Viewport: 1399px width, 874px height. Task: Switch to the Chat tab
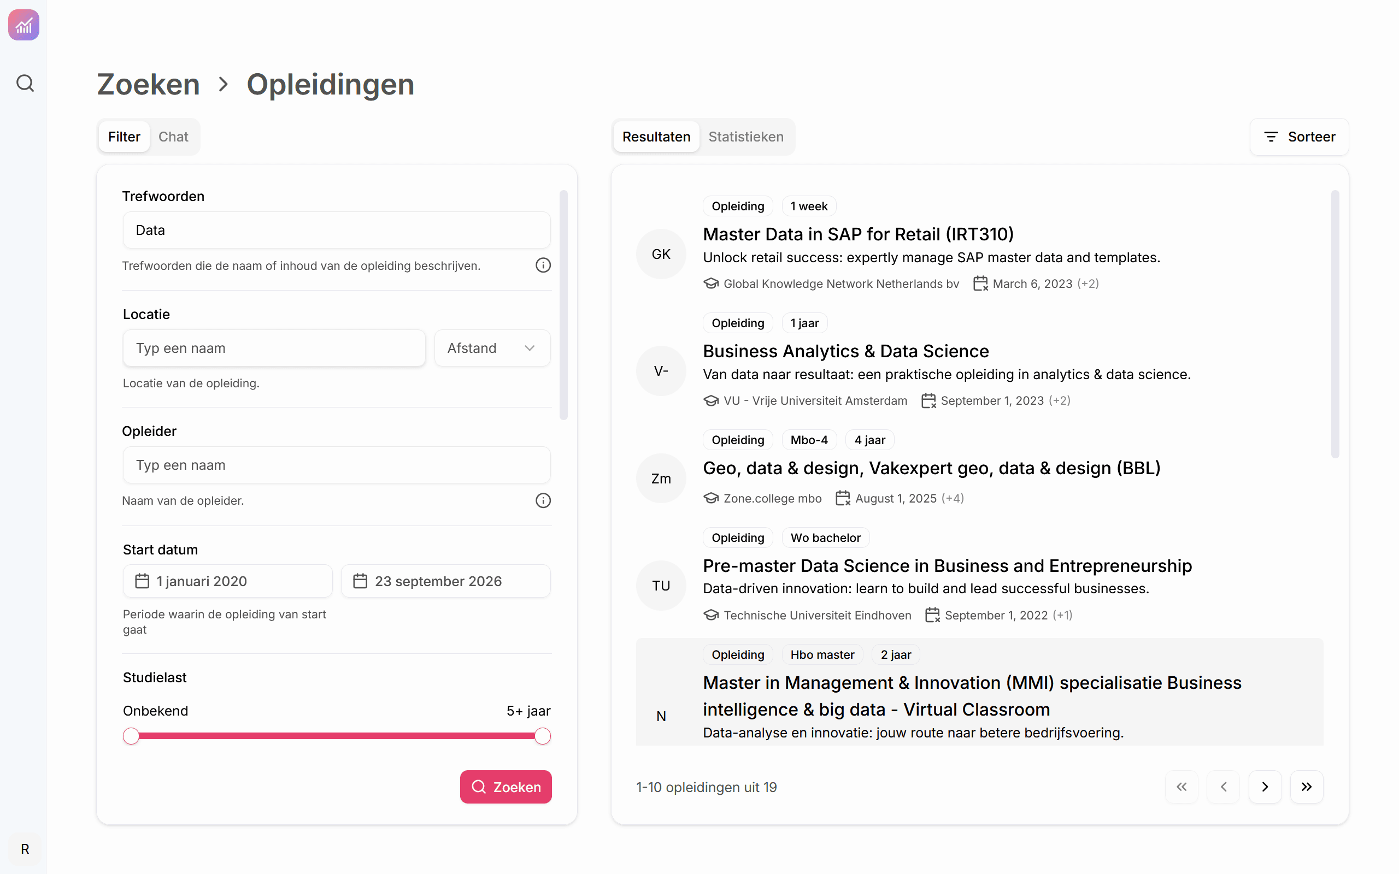click(173, 137)
